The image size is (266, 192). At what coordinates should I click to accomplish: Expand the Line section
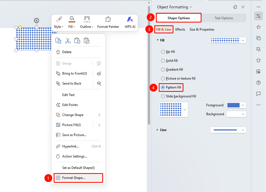click(158, 130)
